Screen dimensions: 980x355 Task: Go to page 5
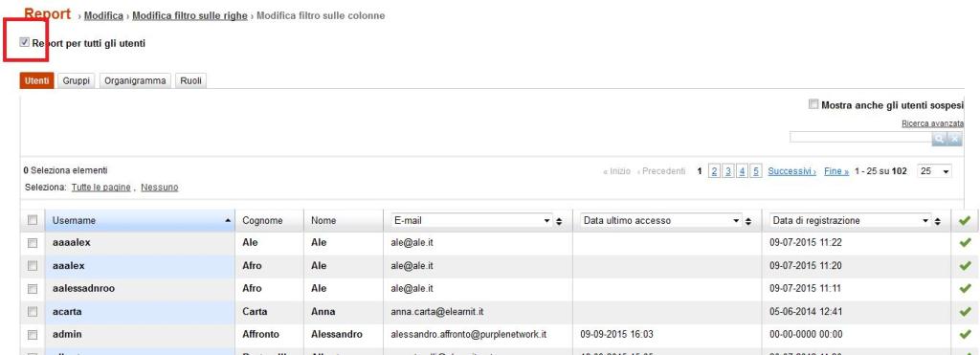click(x=756, y=171)
